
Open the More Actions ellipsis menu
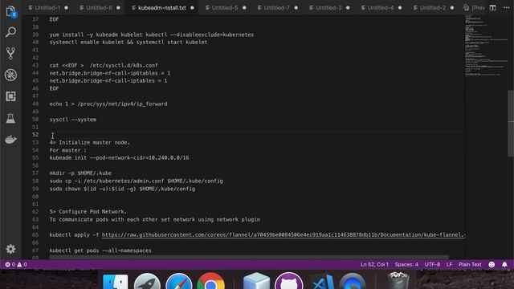[506, 7]
